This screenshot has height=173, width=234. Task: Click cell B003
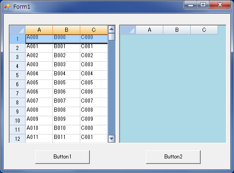(67, 66)
